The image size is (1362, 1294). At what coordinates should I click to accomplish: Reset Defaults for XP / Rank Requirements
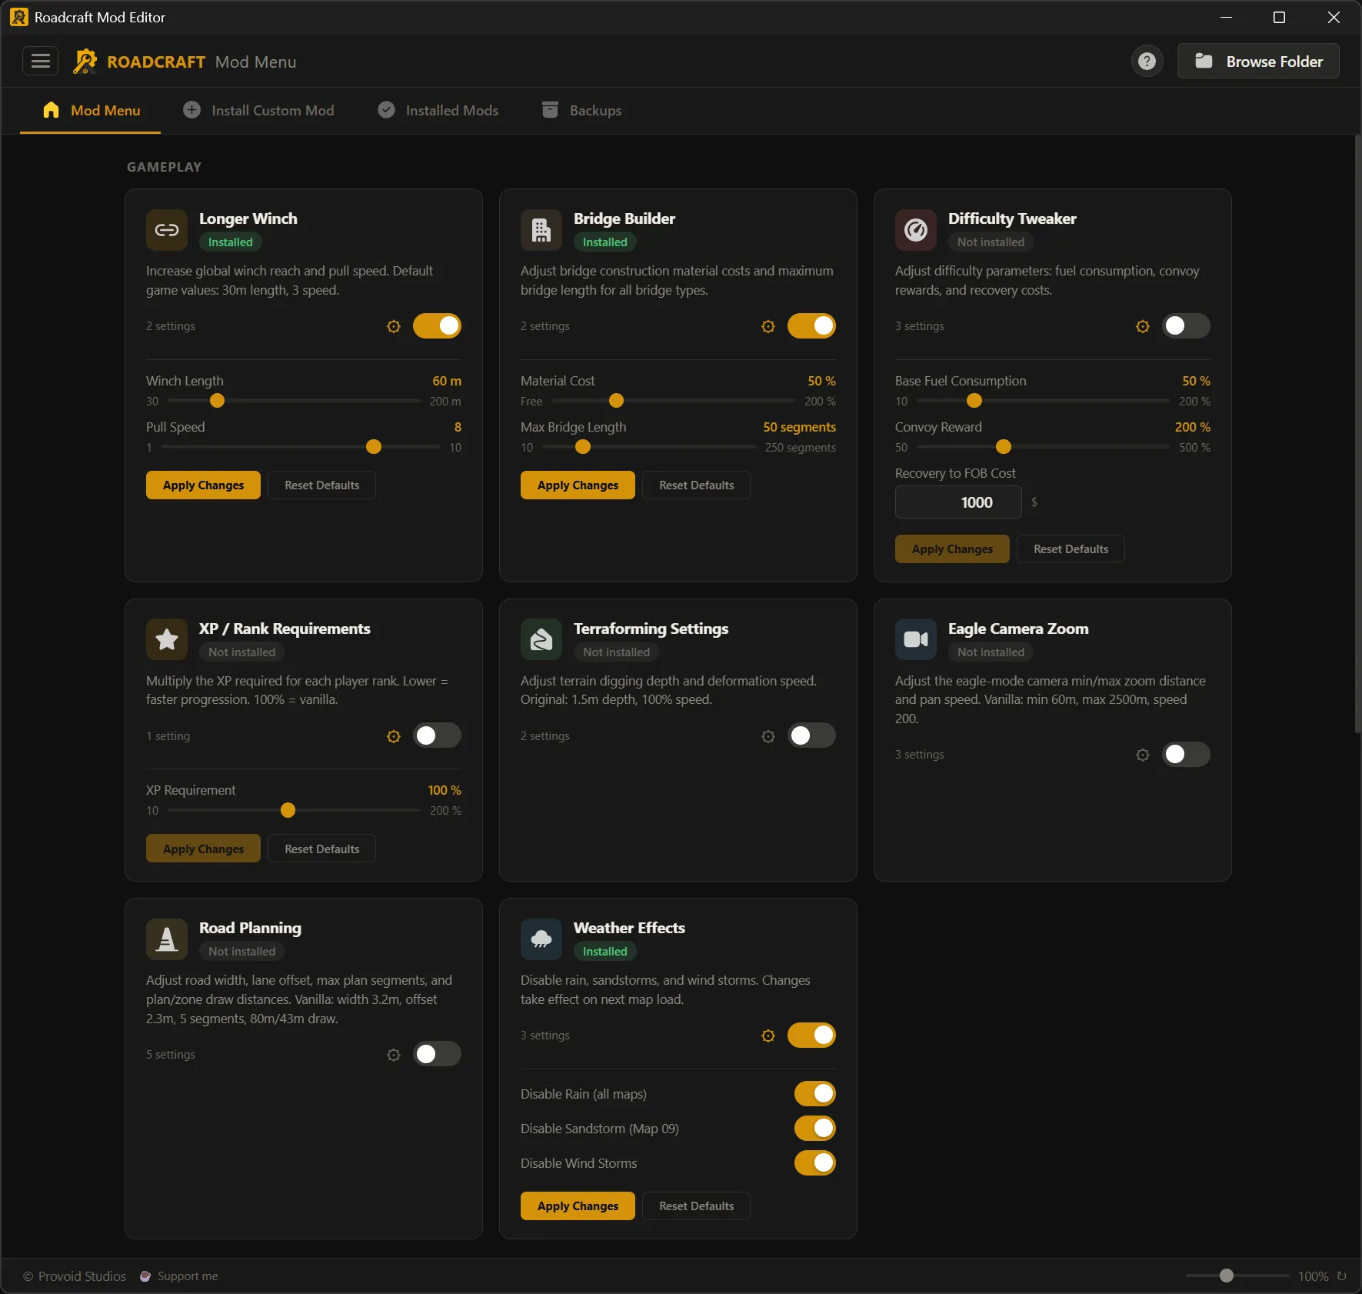[321, 849]
